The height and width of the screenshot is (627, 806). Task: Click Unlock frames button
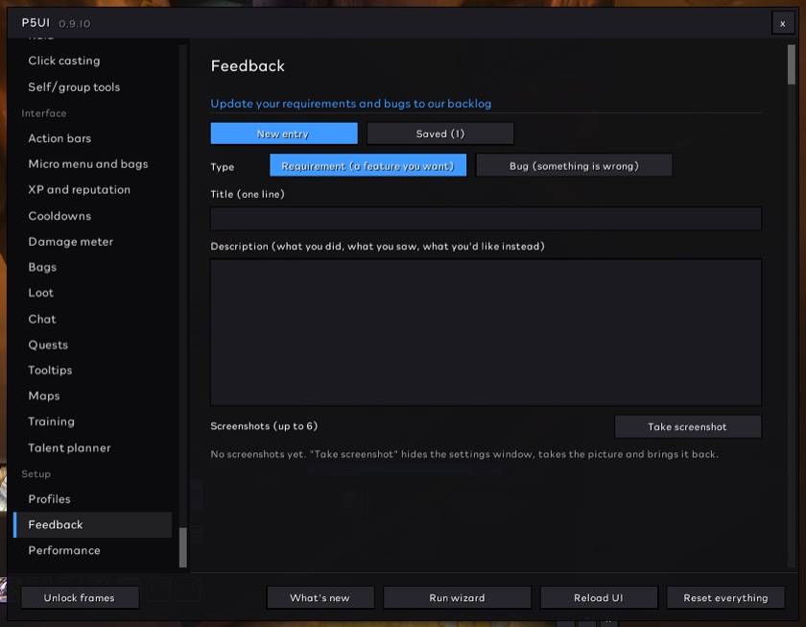pyautogui.click(x=80, y=597)
